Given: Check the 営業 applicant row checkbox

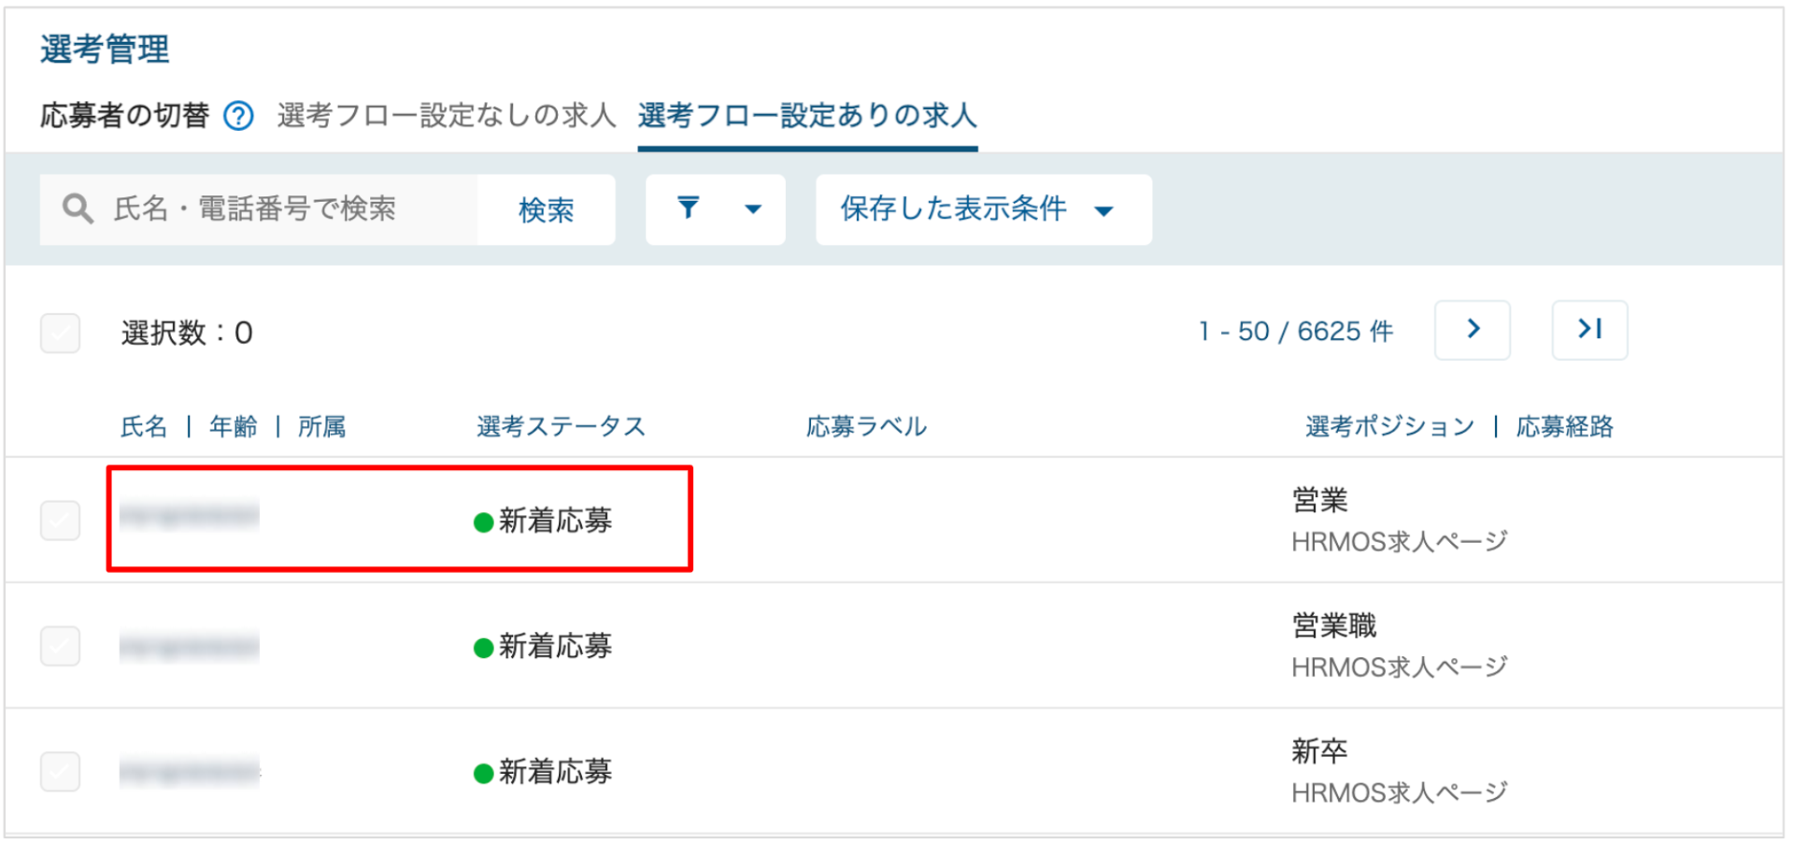Looking at the screenshot, I should 60,520.
